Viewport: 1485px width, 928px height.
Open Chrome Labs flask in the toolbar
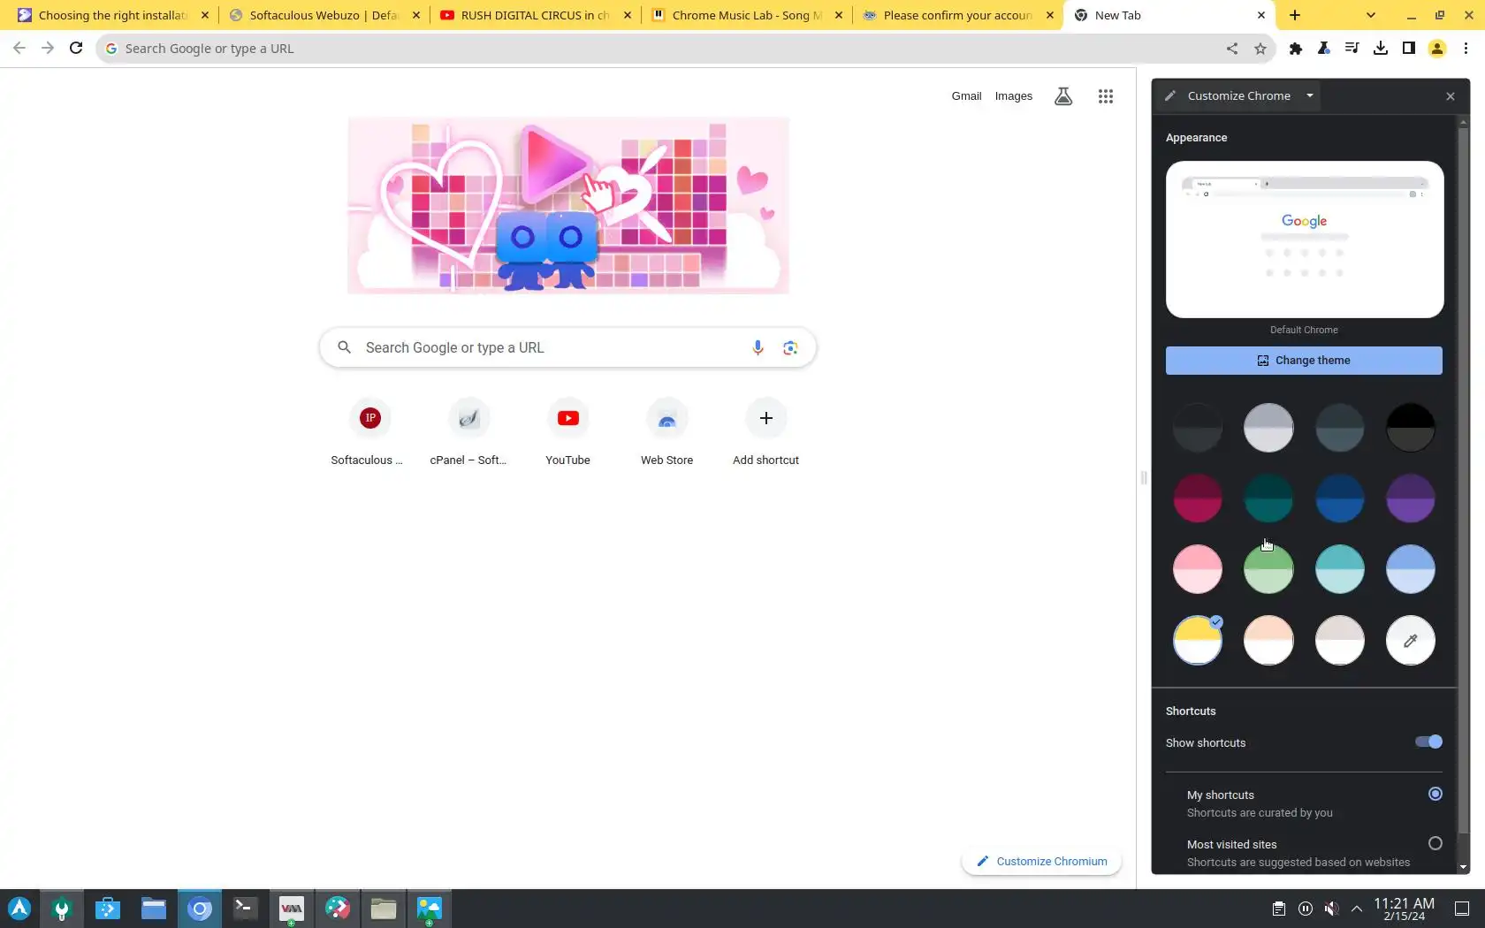(1324, 49)
